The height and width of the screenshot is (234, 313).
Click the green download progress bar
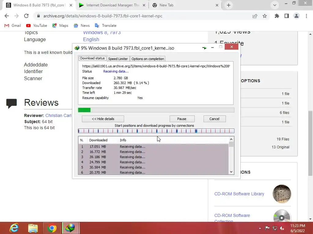click(156, 110)
